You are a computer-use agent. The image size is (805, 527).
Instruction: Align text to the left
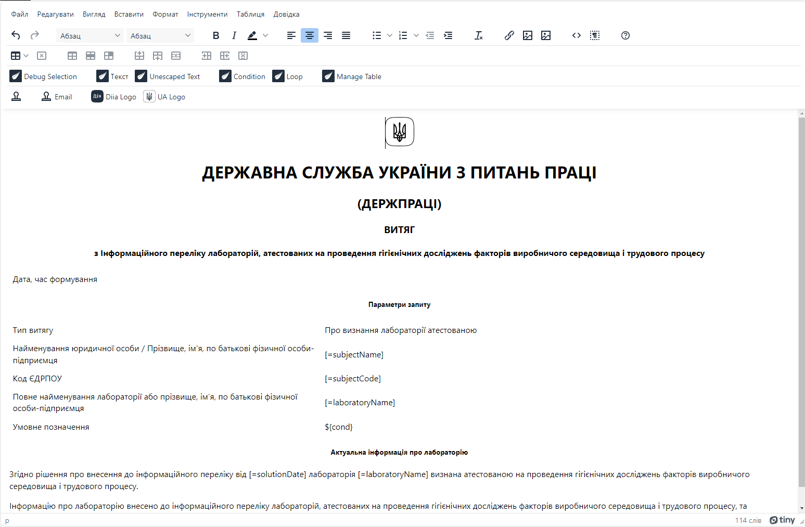click(291, 35)
